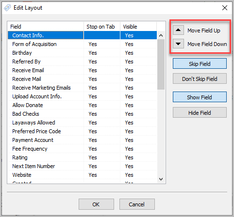Screen dimensions: 234x217
Task: Click the Field column header
Action: pos(46,27)
